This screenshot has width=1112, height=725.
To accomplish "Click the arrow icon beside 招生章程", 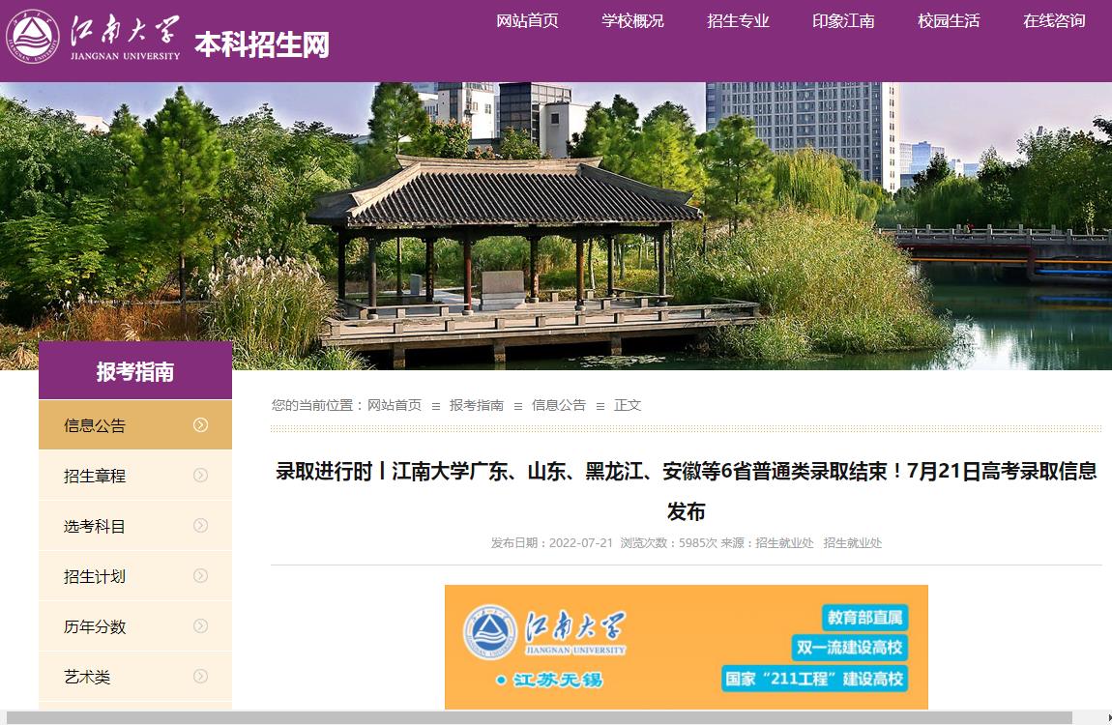I will 201,475.
